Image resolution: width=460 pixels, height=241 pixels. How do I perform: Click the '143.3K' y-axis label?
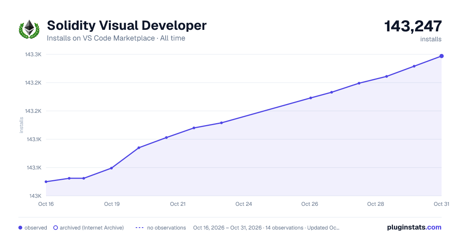(33, 54)
